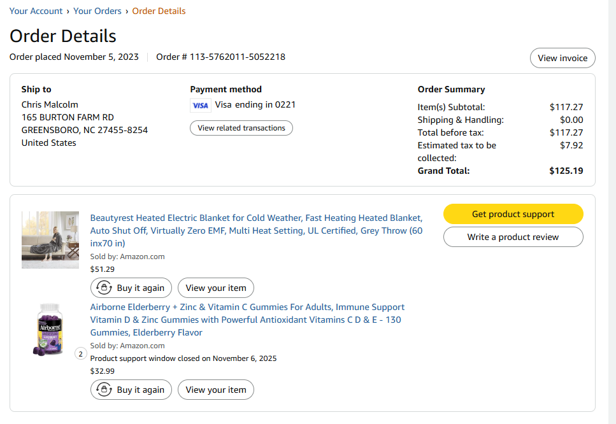Open the heated blanket product thumbnail
The height and width of the screenshot is (424, 616).
[x=50, y=240]
